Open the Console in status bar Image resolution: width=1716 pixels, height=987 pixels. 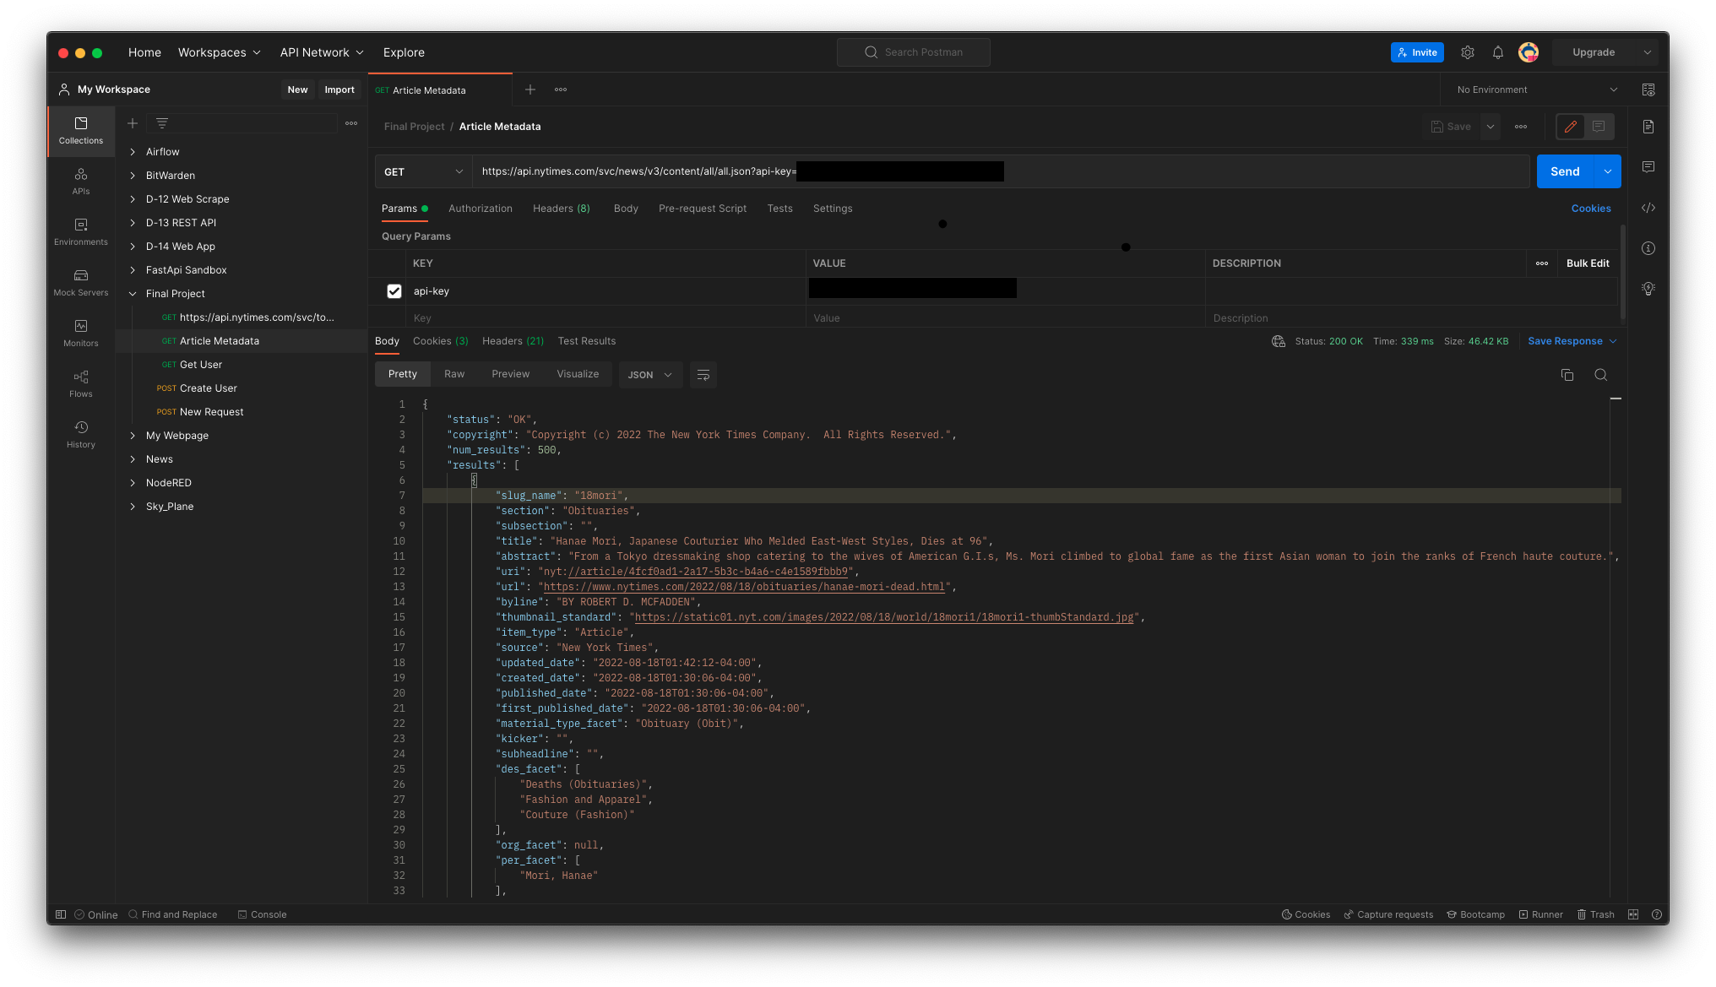[263, 914]
